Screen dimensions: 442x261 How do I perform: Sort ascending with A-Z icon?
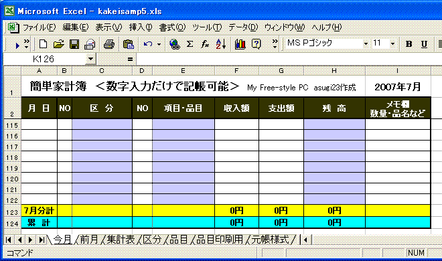point(221,44)
